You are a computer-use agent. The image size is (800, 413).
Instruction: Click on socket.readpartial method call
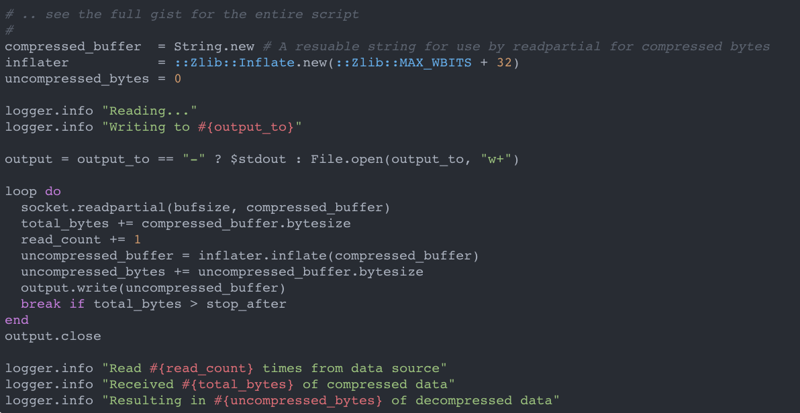[93, 207]
